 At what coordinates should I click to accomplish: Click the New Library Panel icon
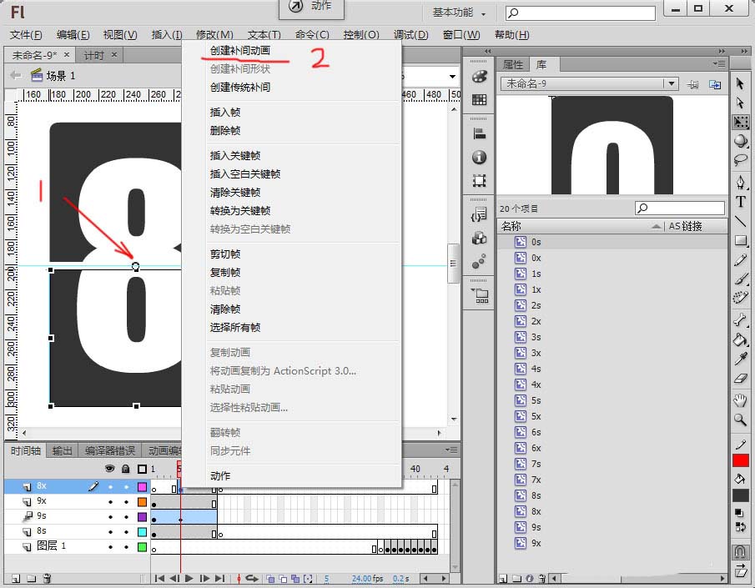click(x=716, y=85)
